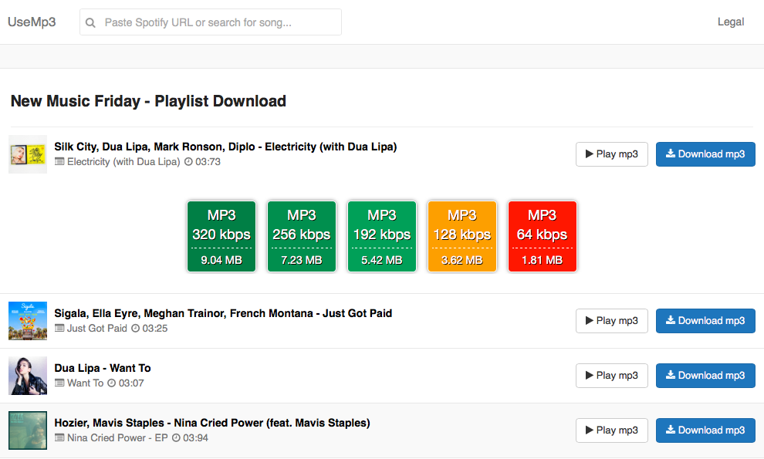Open the Legal page
Screen dimensions: 764x459
[731, 22]
